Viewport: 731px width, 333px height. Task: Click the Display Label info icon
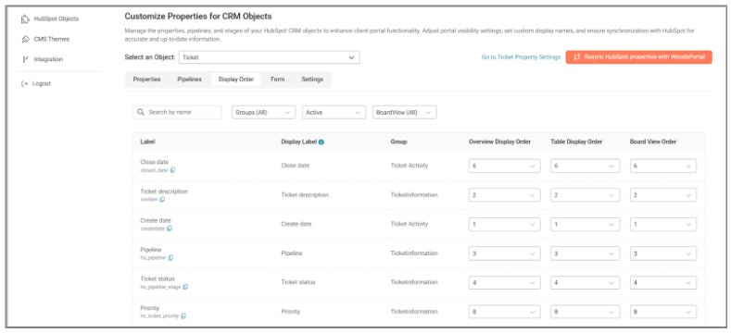point(321,142)
